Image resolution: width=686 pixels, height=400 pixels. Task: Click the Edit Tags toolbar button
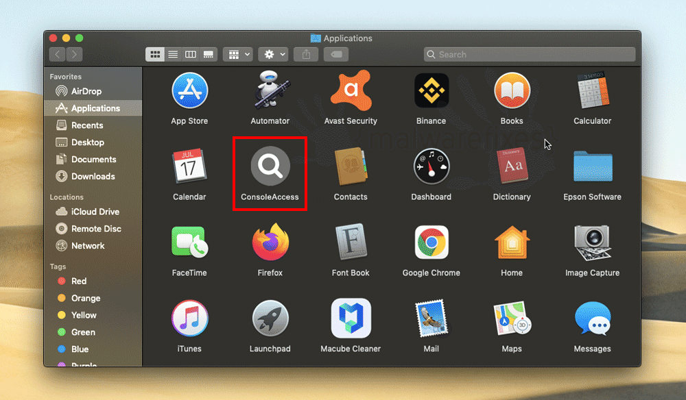pos(336,55)
